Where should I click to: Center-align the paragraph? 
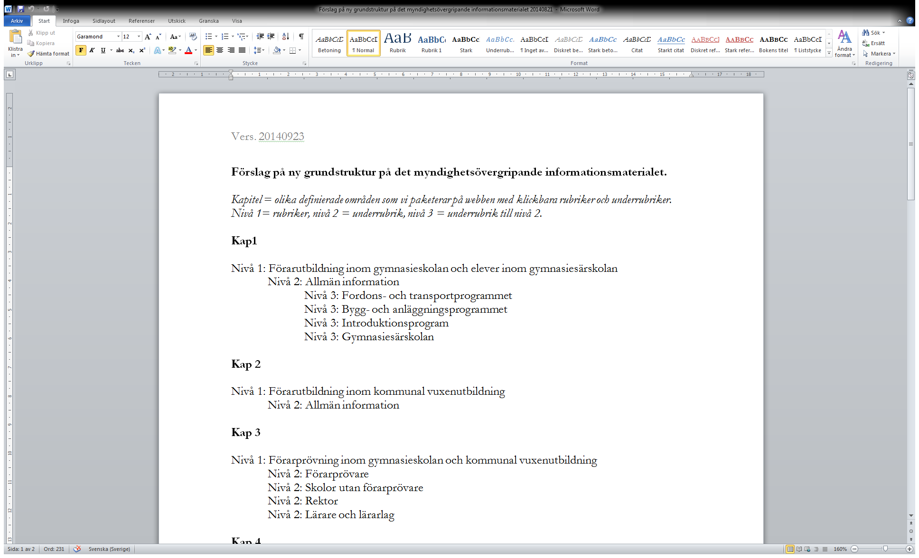tap(220, 50)
